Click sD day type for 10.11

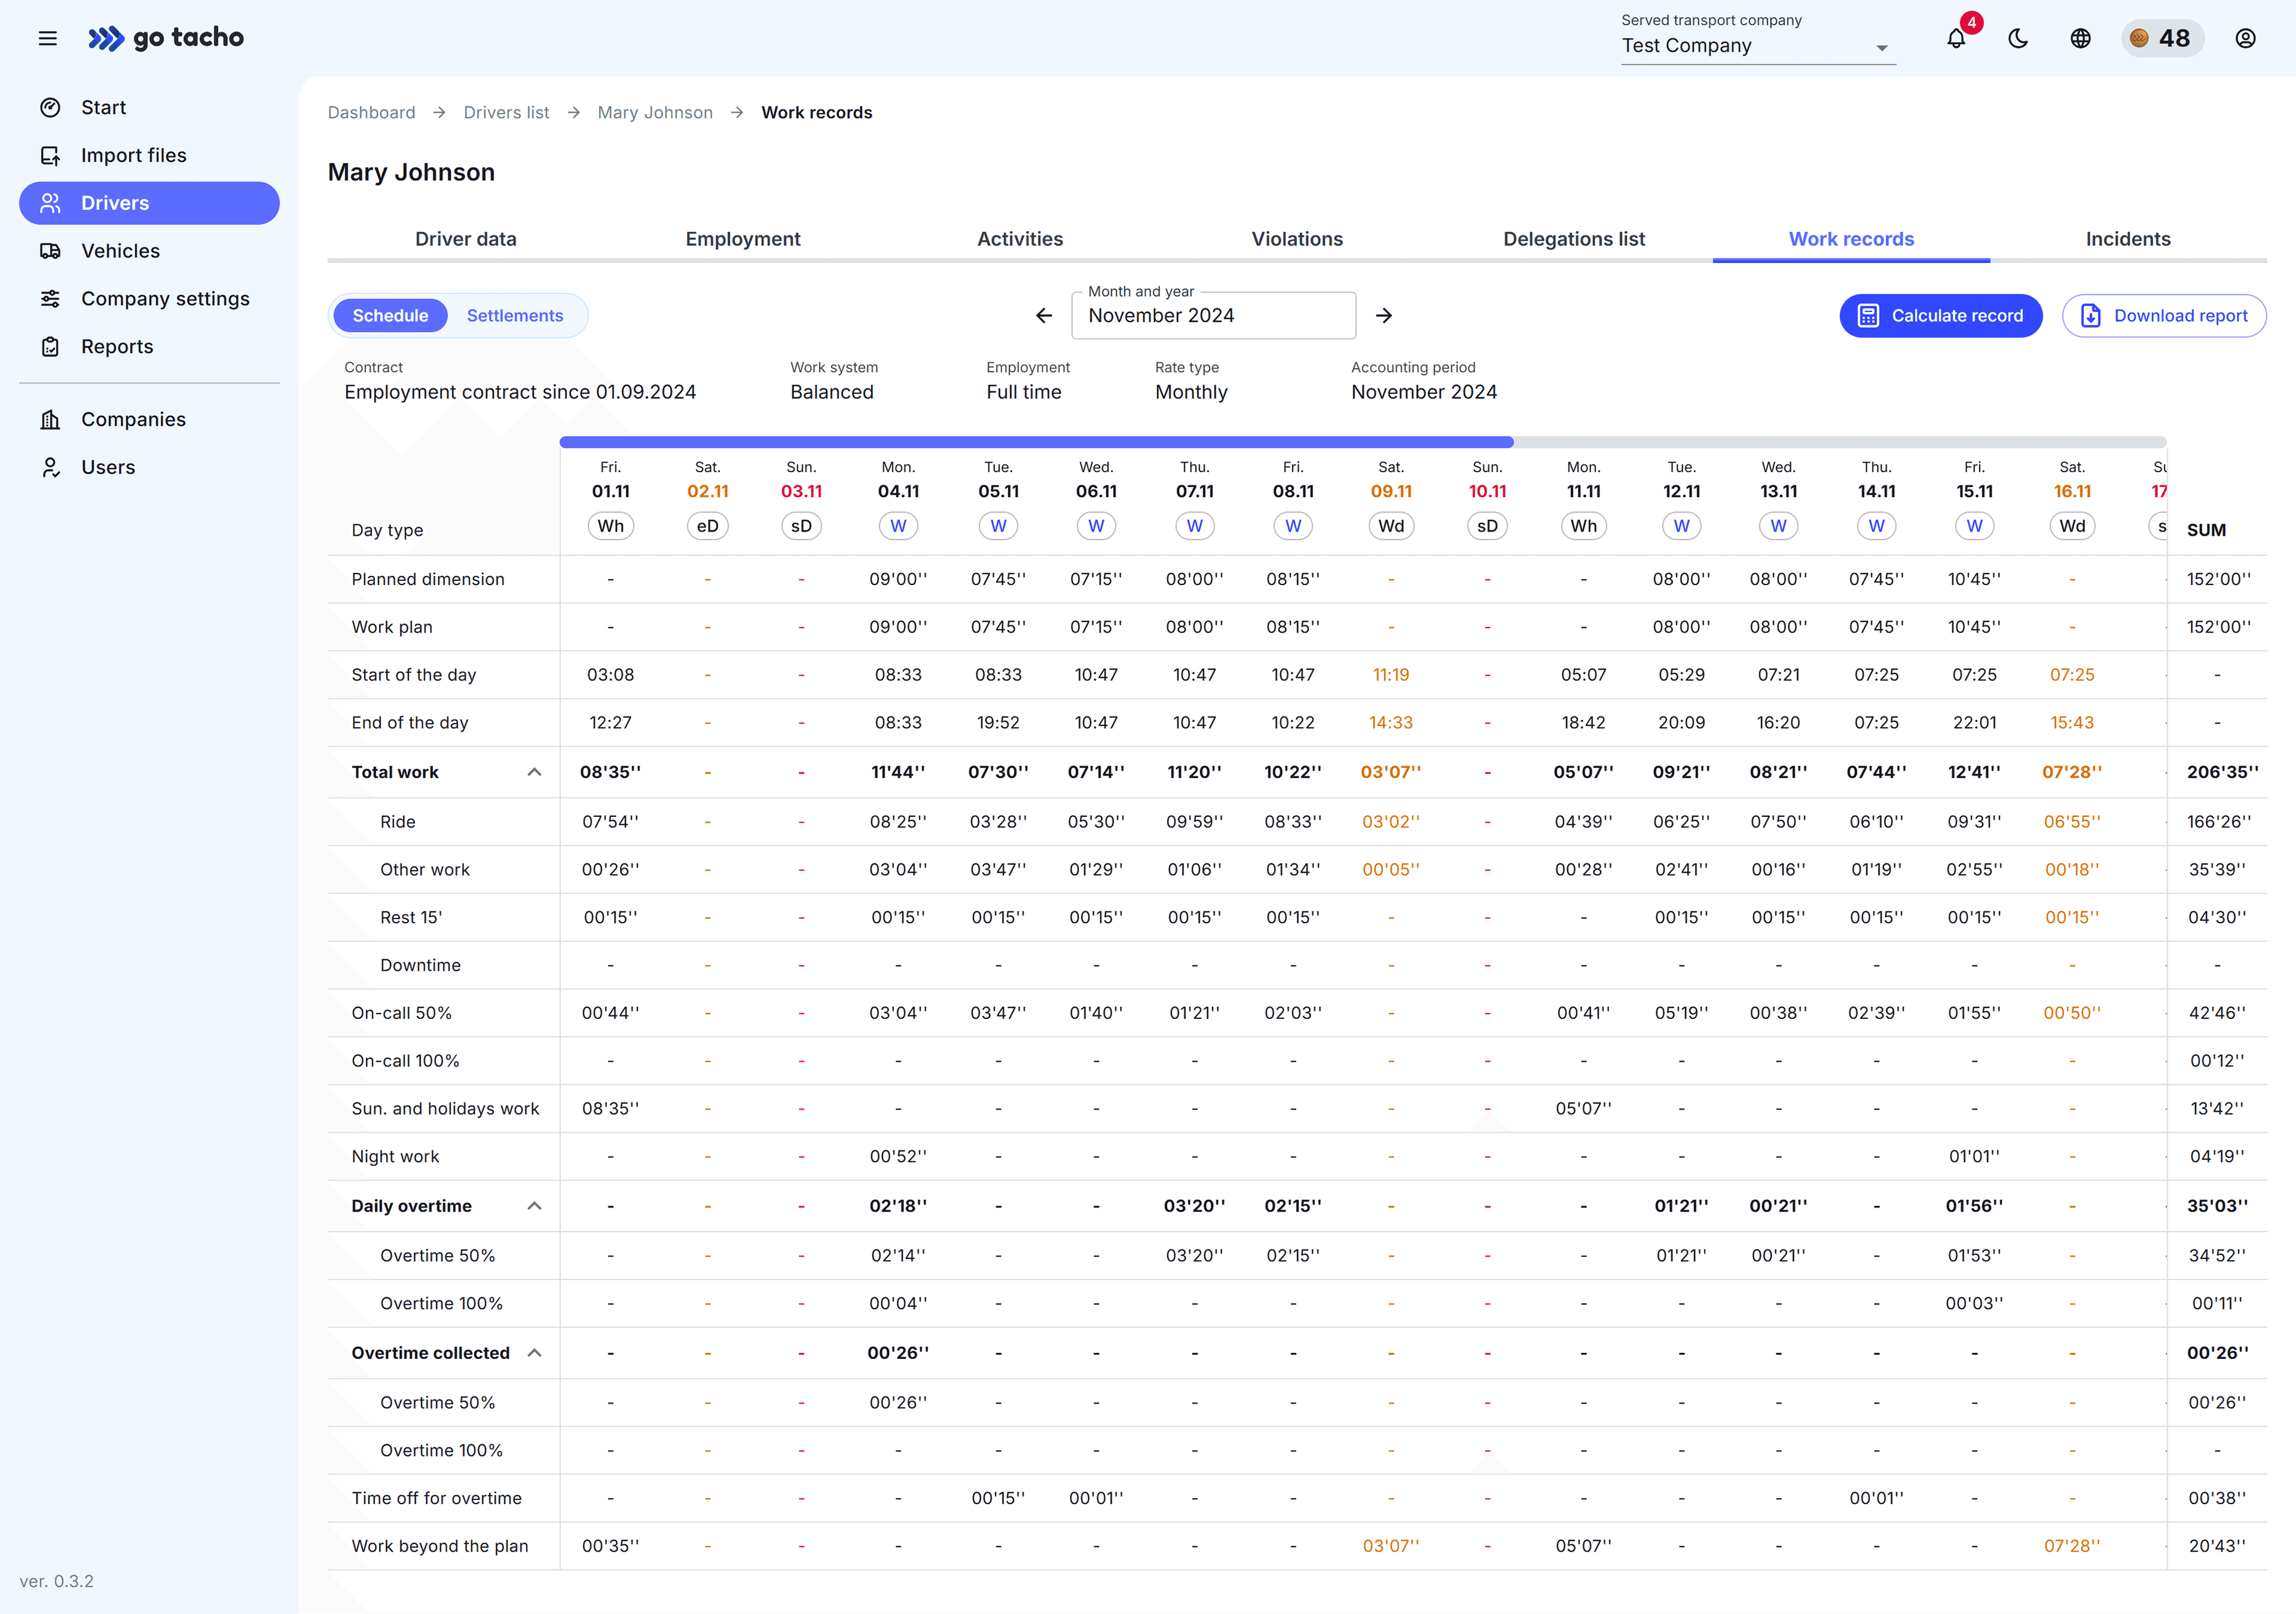(1487, 526)
